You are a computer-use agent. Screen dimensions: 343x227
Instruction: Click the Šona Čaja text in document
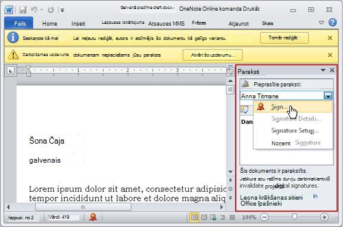coord(46,141)
